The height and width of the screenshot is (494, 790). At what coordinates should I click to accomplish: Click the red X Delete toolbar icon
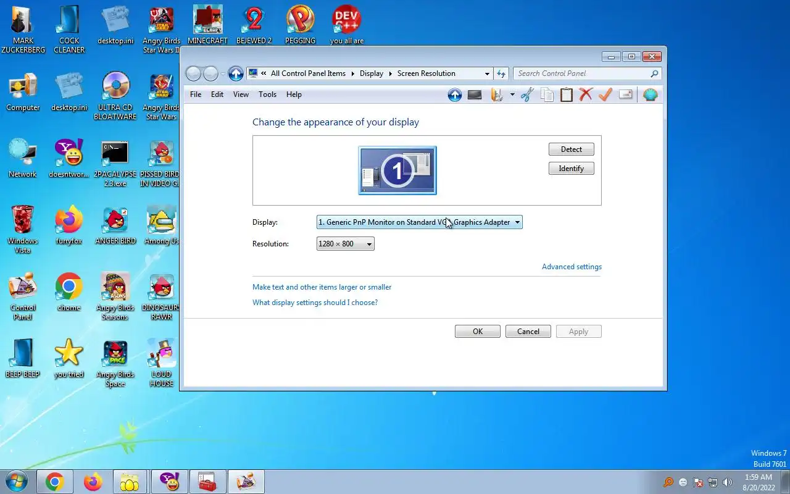586,94
